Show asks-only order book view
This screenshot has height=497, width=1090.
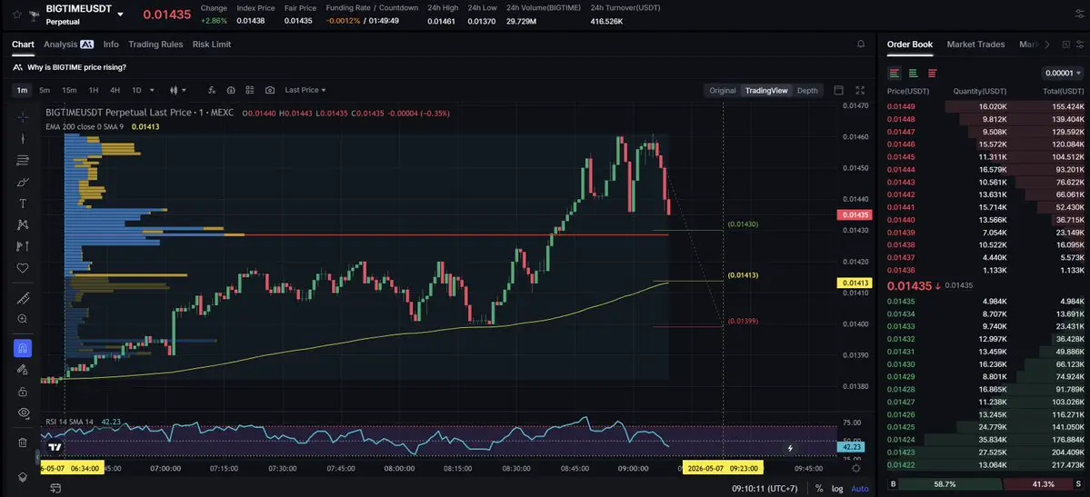[932, 73]
